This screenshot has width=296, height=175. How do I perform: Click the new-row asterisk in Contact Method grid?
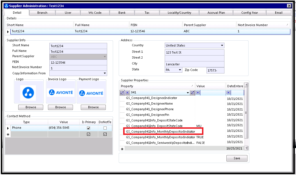click(8, 135)
